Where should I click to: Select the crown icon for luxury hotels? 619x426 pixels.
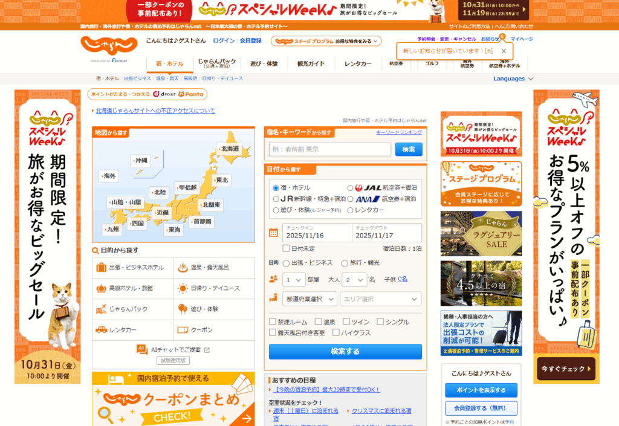pyautogui.click(x=101, y=288)
